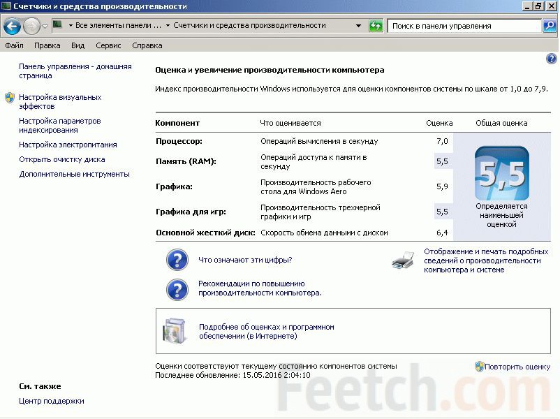This screenshot has height=419, width=560.
Task: Open the Файл menu
Action: pyautogui.click(x=14, y=45)
